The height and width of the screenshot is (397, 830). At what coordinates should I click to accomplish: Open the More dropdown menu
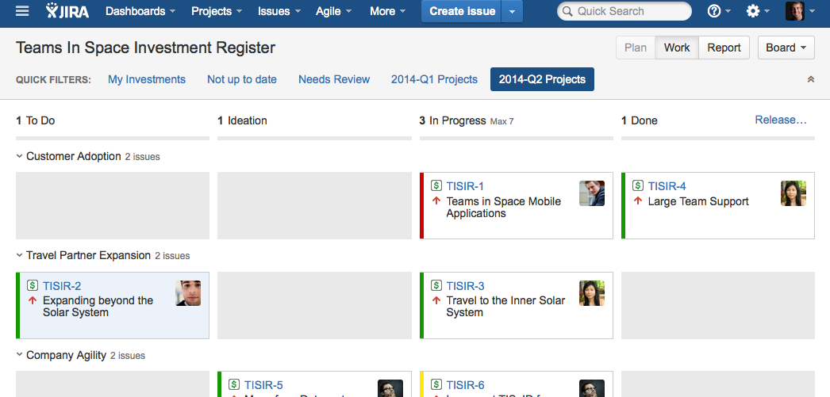point(387,11)
